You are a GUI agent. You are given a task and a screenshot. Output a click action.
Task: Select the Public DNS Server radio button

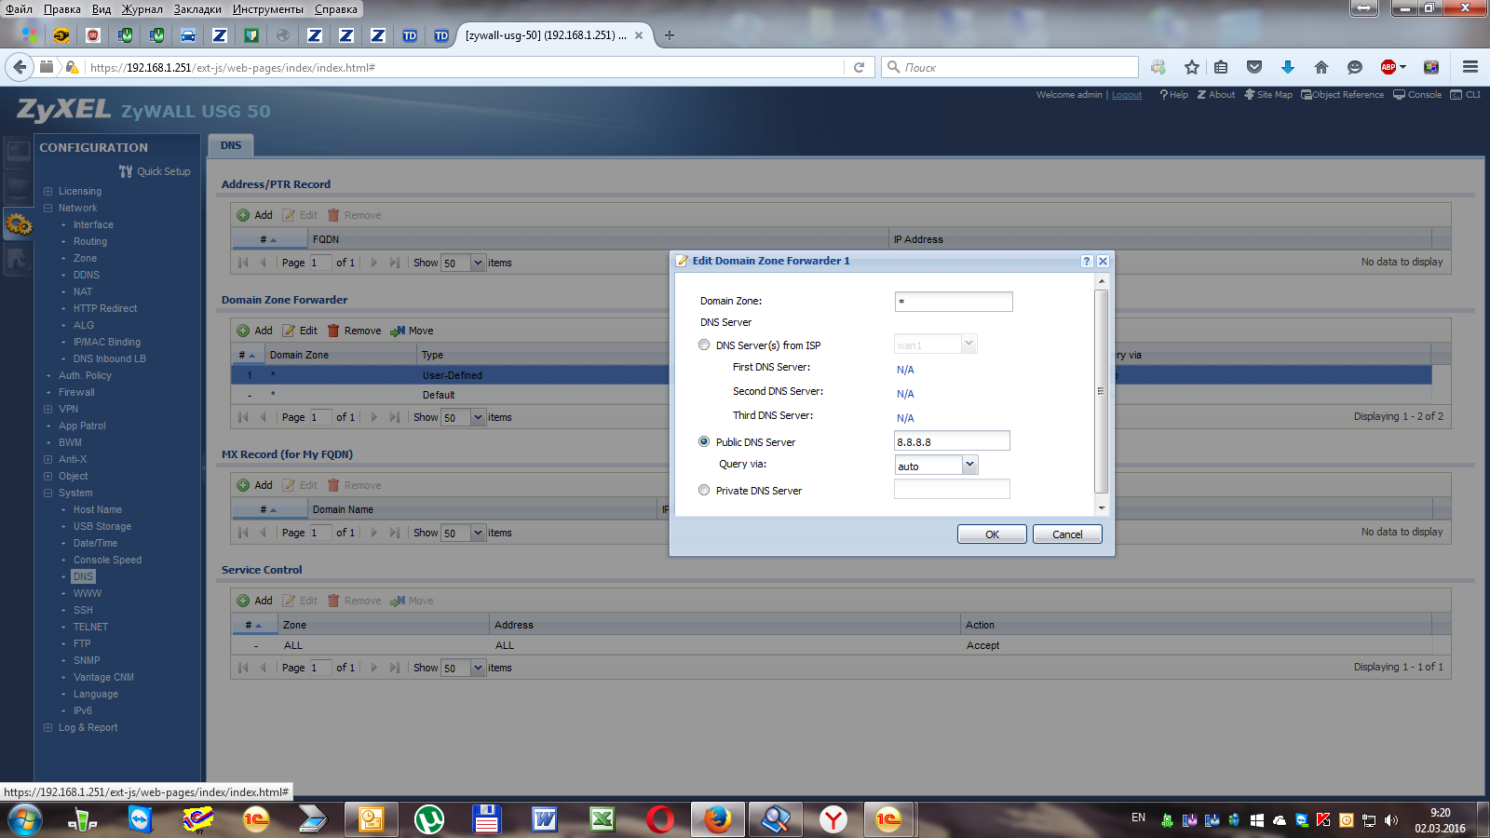704,441
